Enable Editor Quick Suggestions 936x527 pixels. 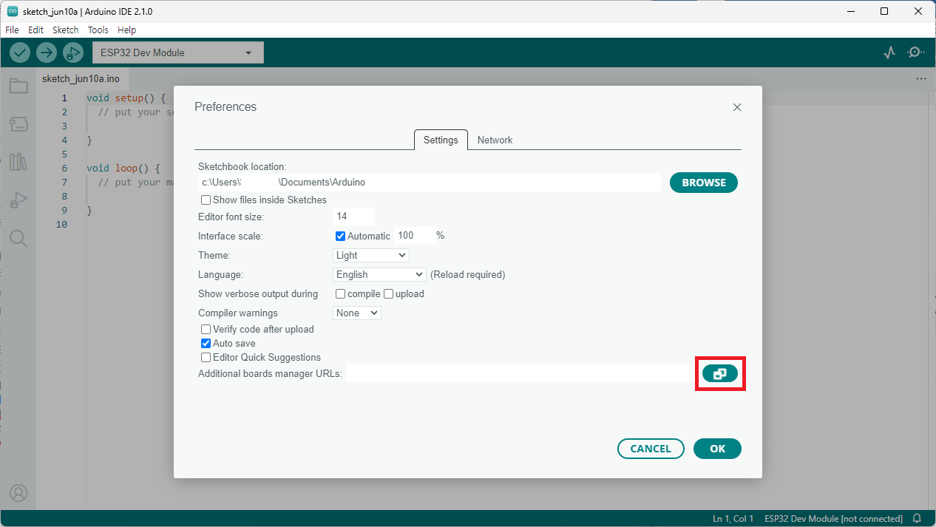[206, 358]
